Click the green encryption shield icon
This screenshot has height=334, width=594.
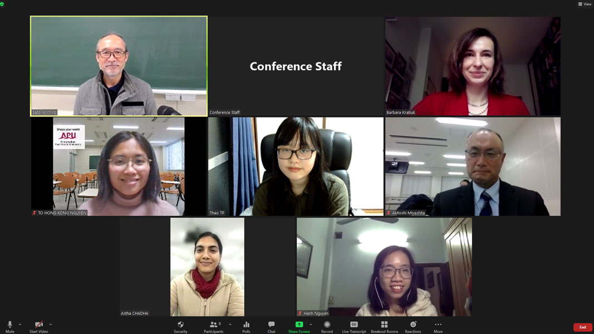[2, 4]
